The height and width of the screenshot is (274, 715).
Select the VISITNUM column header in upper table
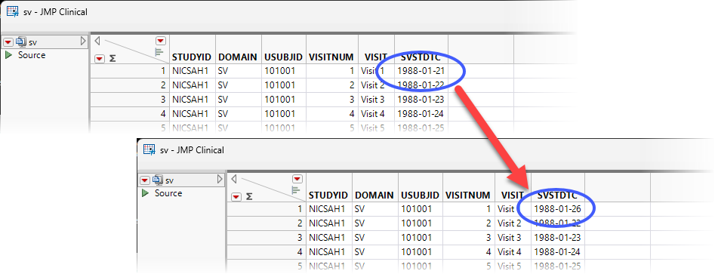tap(331, 57)
